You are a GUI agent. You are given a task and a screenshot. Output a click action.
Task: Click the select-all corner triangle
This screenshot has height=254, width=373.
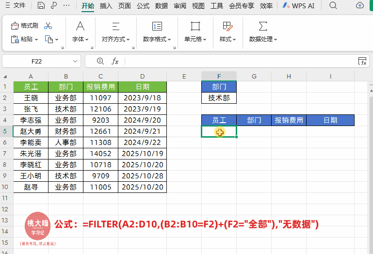click(5, 77)
